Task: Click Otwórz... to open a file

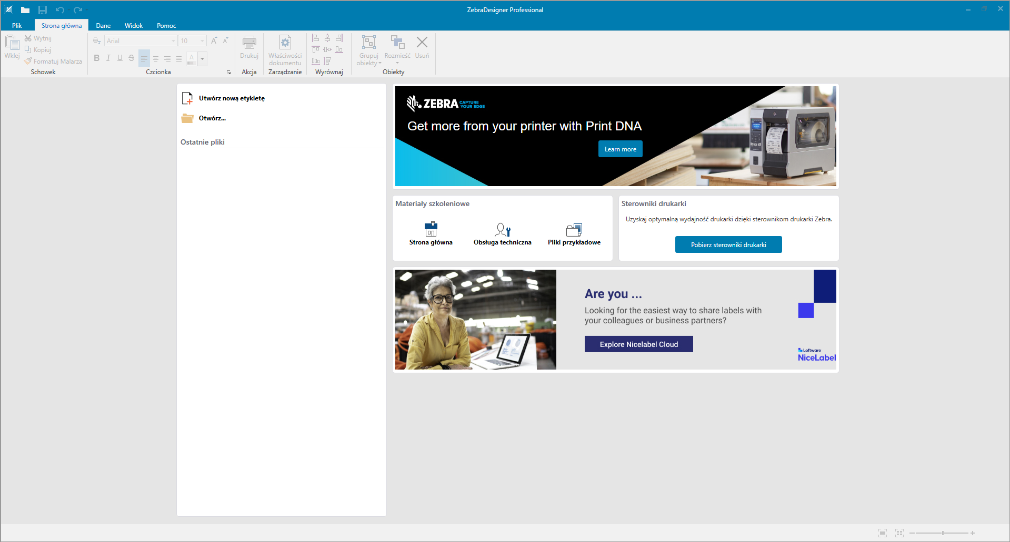Action: (x=204, y=118)
